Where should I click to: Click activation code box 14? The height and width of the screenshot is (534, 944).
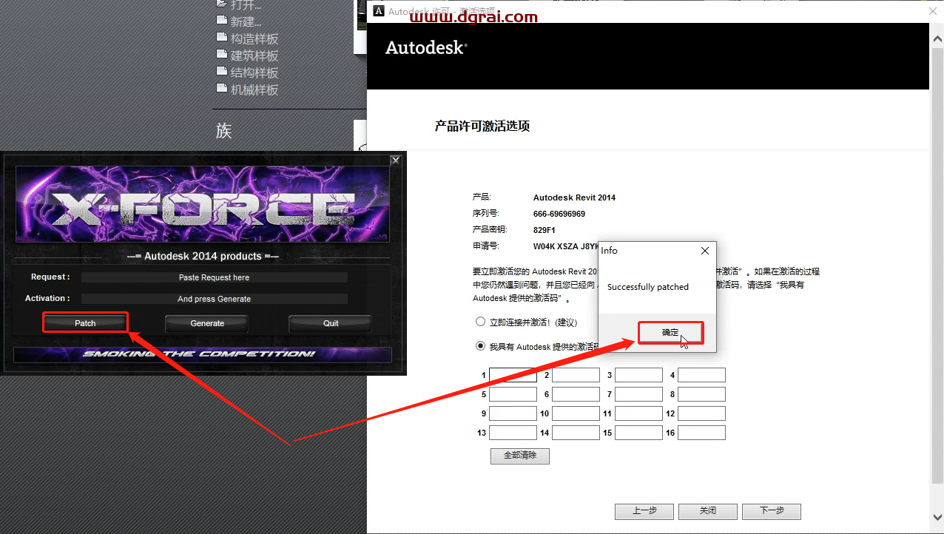(x=576, y=433)
